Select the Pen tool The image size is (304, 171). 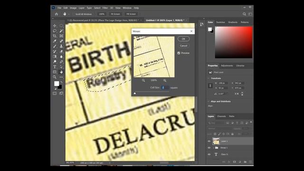[x=61, y=62]
